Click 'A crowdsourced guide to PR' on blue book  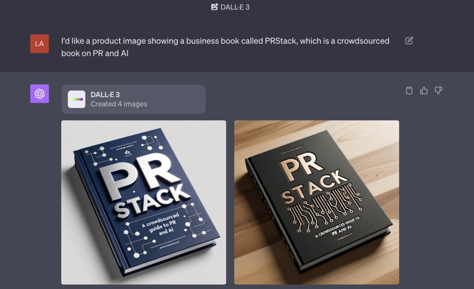click(160, 223)
